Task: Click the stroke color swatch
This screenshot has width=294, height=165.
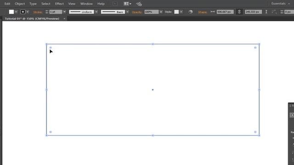Action: pos(23,12)
